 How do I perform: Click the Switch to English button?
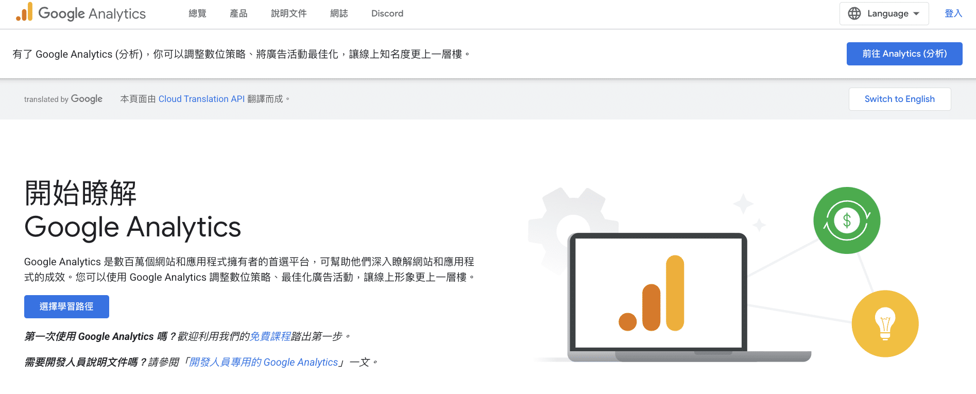click(900, 99)
